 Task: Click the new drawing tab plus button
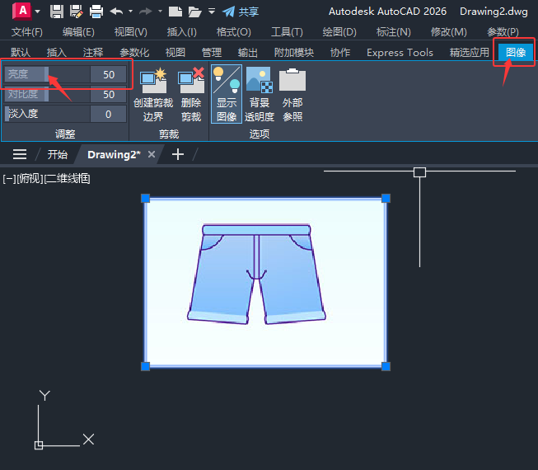click(178, 154)
